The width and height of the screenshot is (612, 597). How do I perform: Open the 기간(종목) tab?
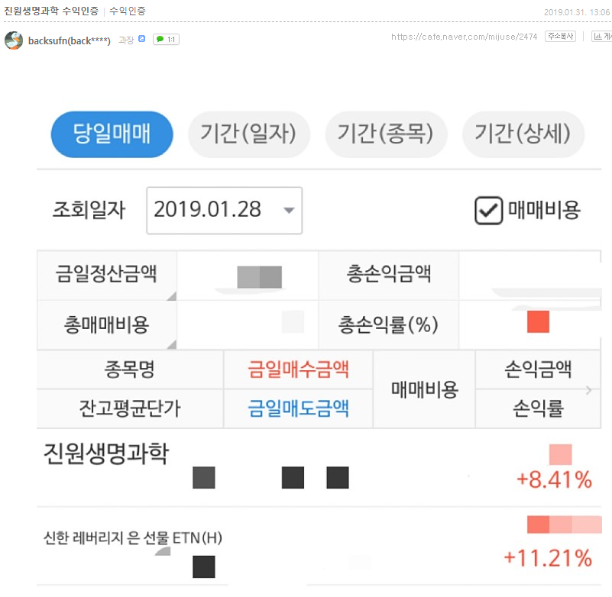point(386,134)
